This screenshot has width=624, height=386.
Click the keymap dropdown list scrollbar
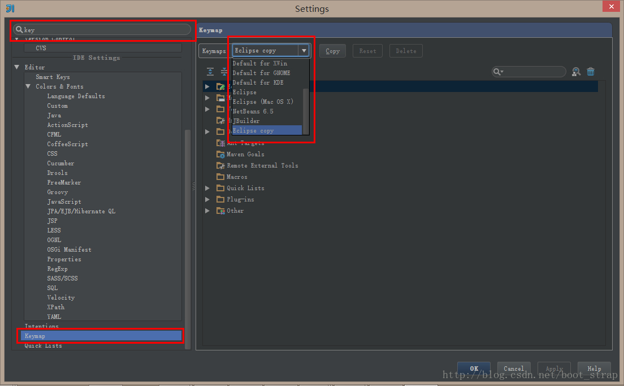click(x=306, y=111)
